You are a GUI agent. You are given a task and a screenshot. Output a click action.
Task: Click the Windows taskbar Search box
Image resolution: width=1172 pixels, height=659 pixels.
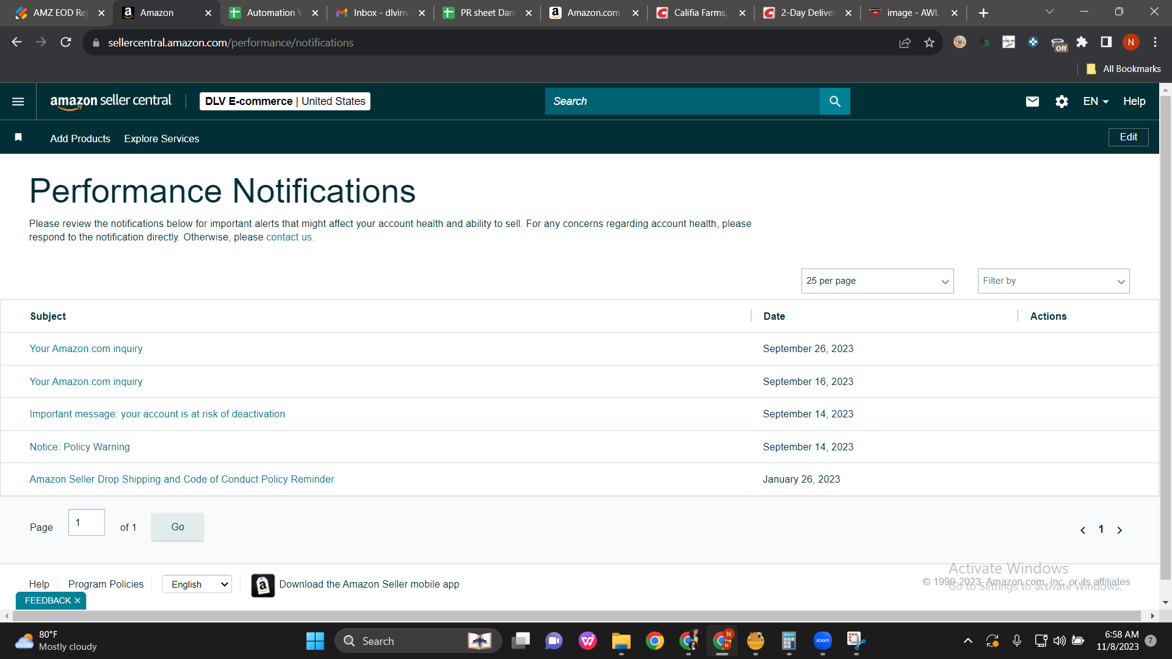pos(418,641)
